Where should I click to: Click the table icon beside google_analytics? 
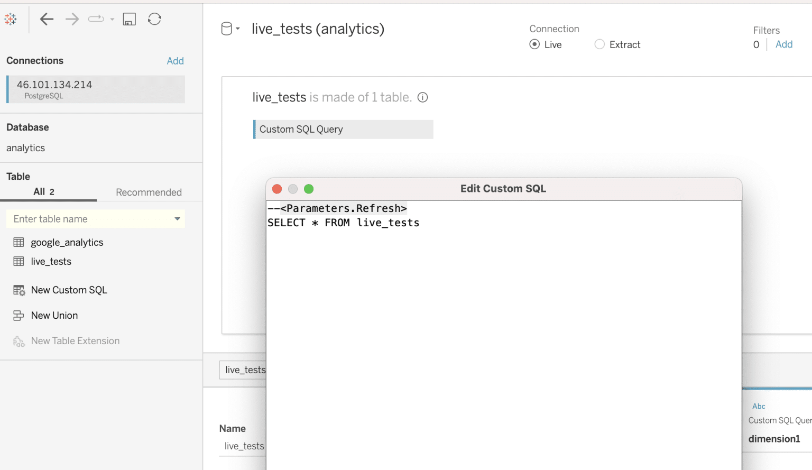pos(19,242)
